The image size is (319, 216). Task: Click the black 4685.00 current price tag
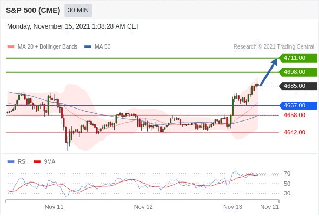pos(298,86)
